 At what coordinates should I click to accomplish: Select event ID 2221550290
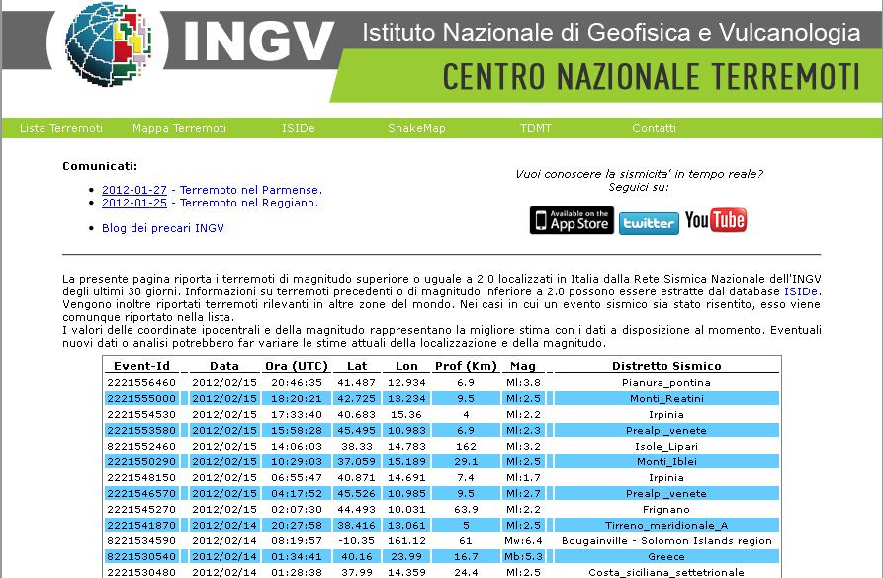[141, 461]
